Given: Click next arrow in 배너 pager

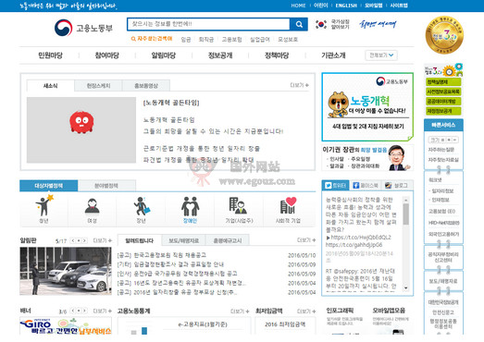Looking at the screenshot, I should (84, 311).
